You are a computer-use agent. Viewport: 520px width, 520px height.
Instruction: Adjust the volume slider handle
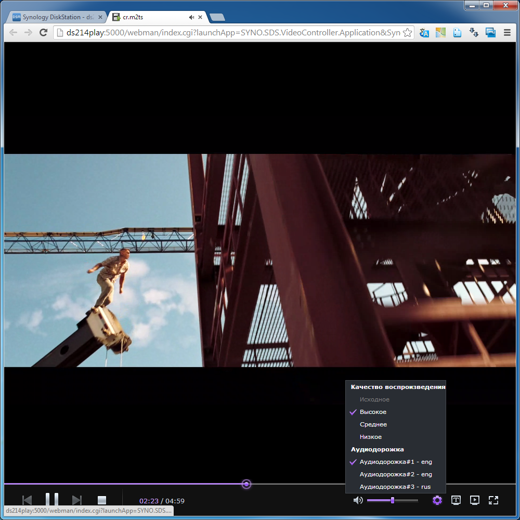[392, 500]
